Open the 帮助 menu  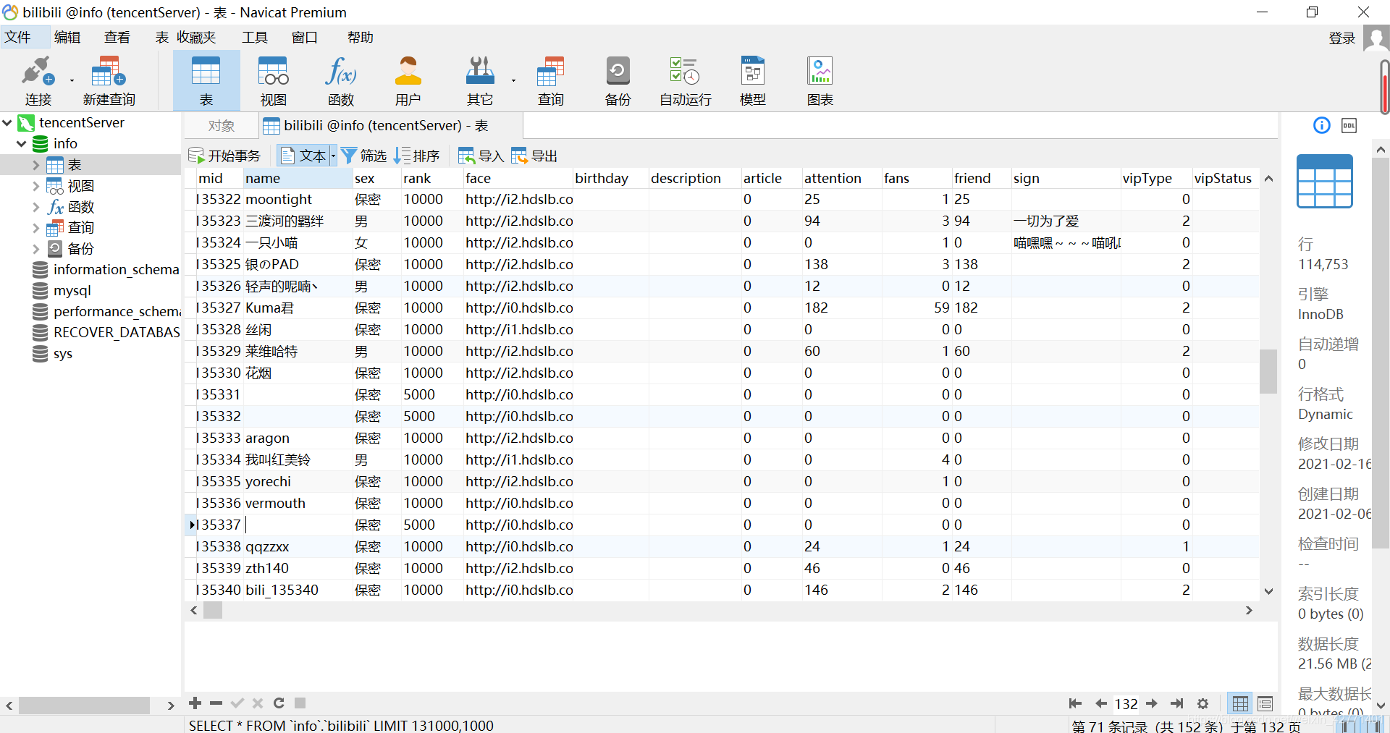pyautogui.click(x=361, y=37)
